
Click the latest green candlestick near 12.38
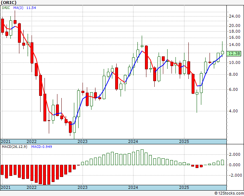[x=222, y=52]
